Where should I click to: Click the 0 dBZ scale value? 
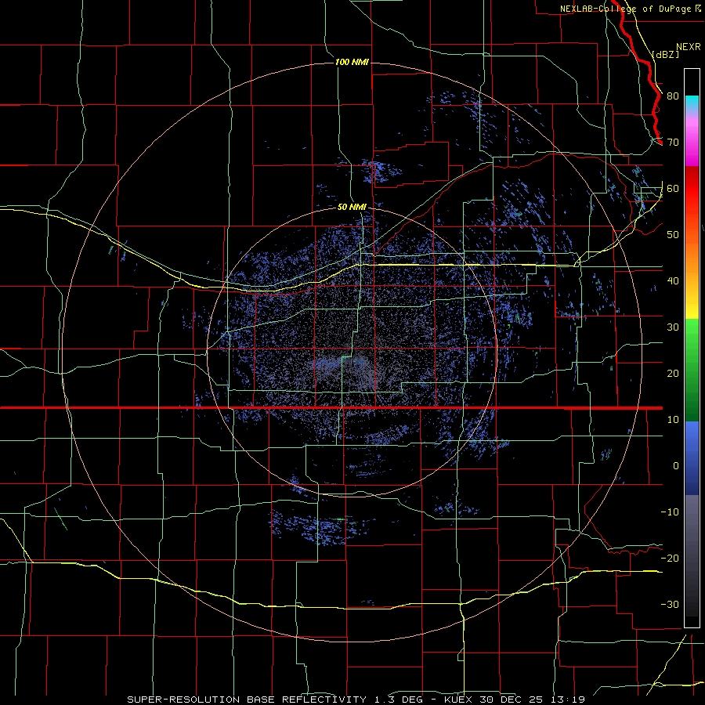click(x=676, y=466)
